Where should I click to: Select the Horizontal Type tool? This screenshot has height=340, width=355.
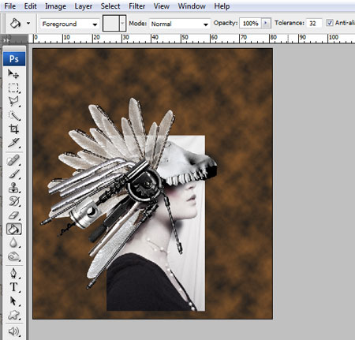(x=13, y=287)
